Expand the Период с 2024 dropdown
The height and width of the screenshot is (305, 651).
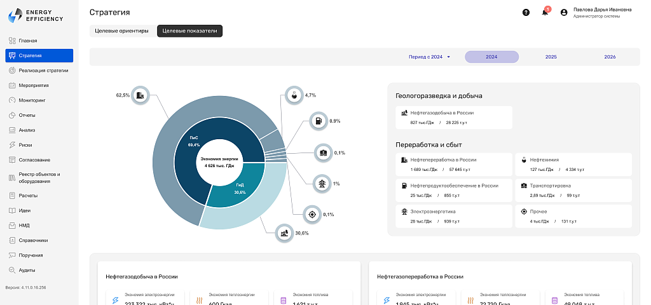[x=429, y=57]
